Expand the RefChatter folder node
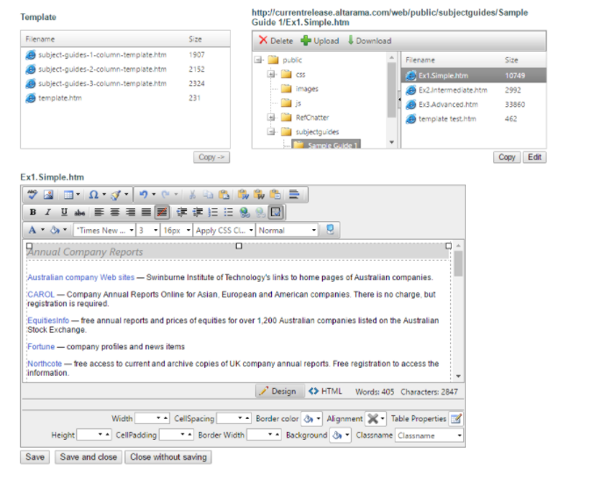 pos(271,118)
